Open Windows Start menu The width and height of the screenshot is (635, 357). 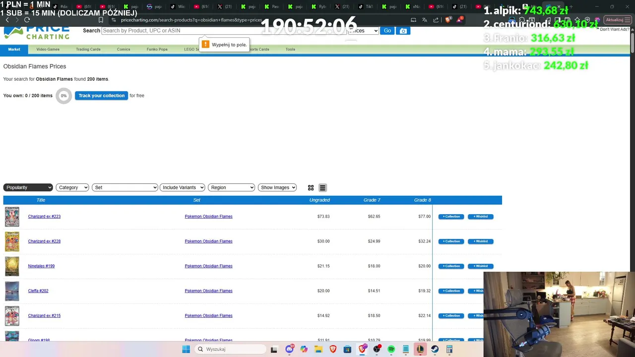[x=186, y=349]
